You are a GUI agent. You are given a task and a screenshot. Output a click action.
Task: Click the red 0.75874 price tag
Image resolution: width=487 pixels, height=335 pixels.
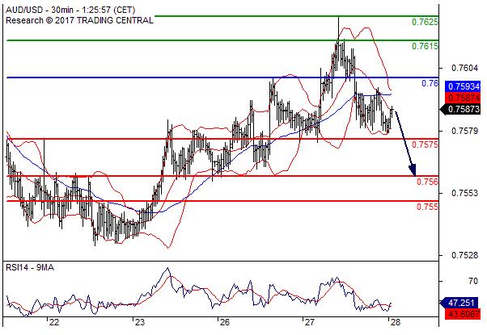463,98
